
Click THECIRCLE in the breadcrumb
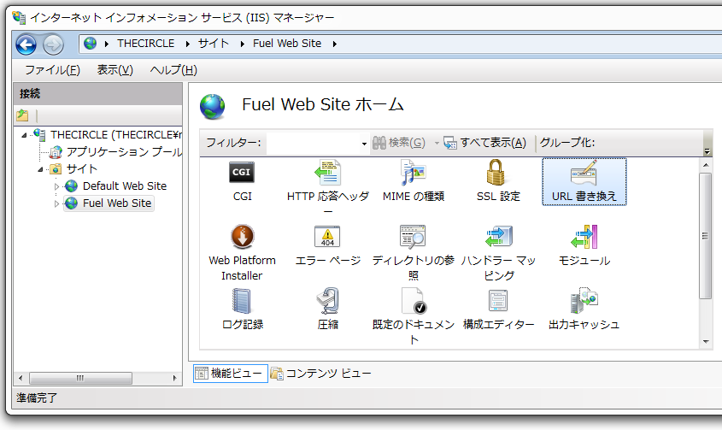145,44
